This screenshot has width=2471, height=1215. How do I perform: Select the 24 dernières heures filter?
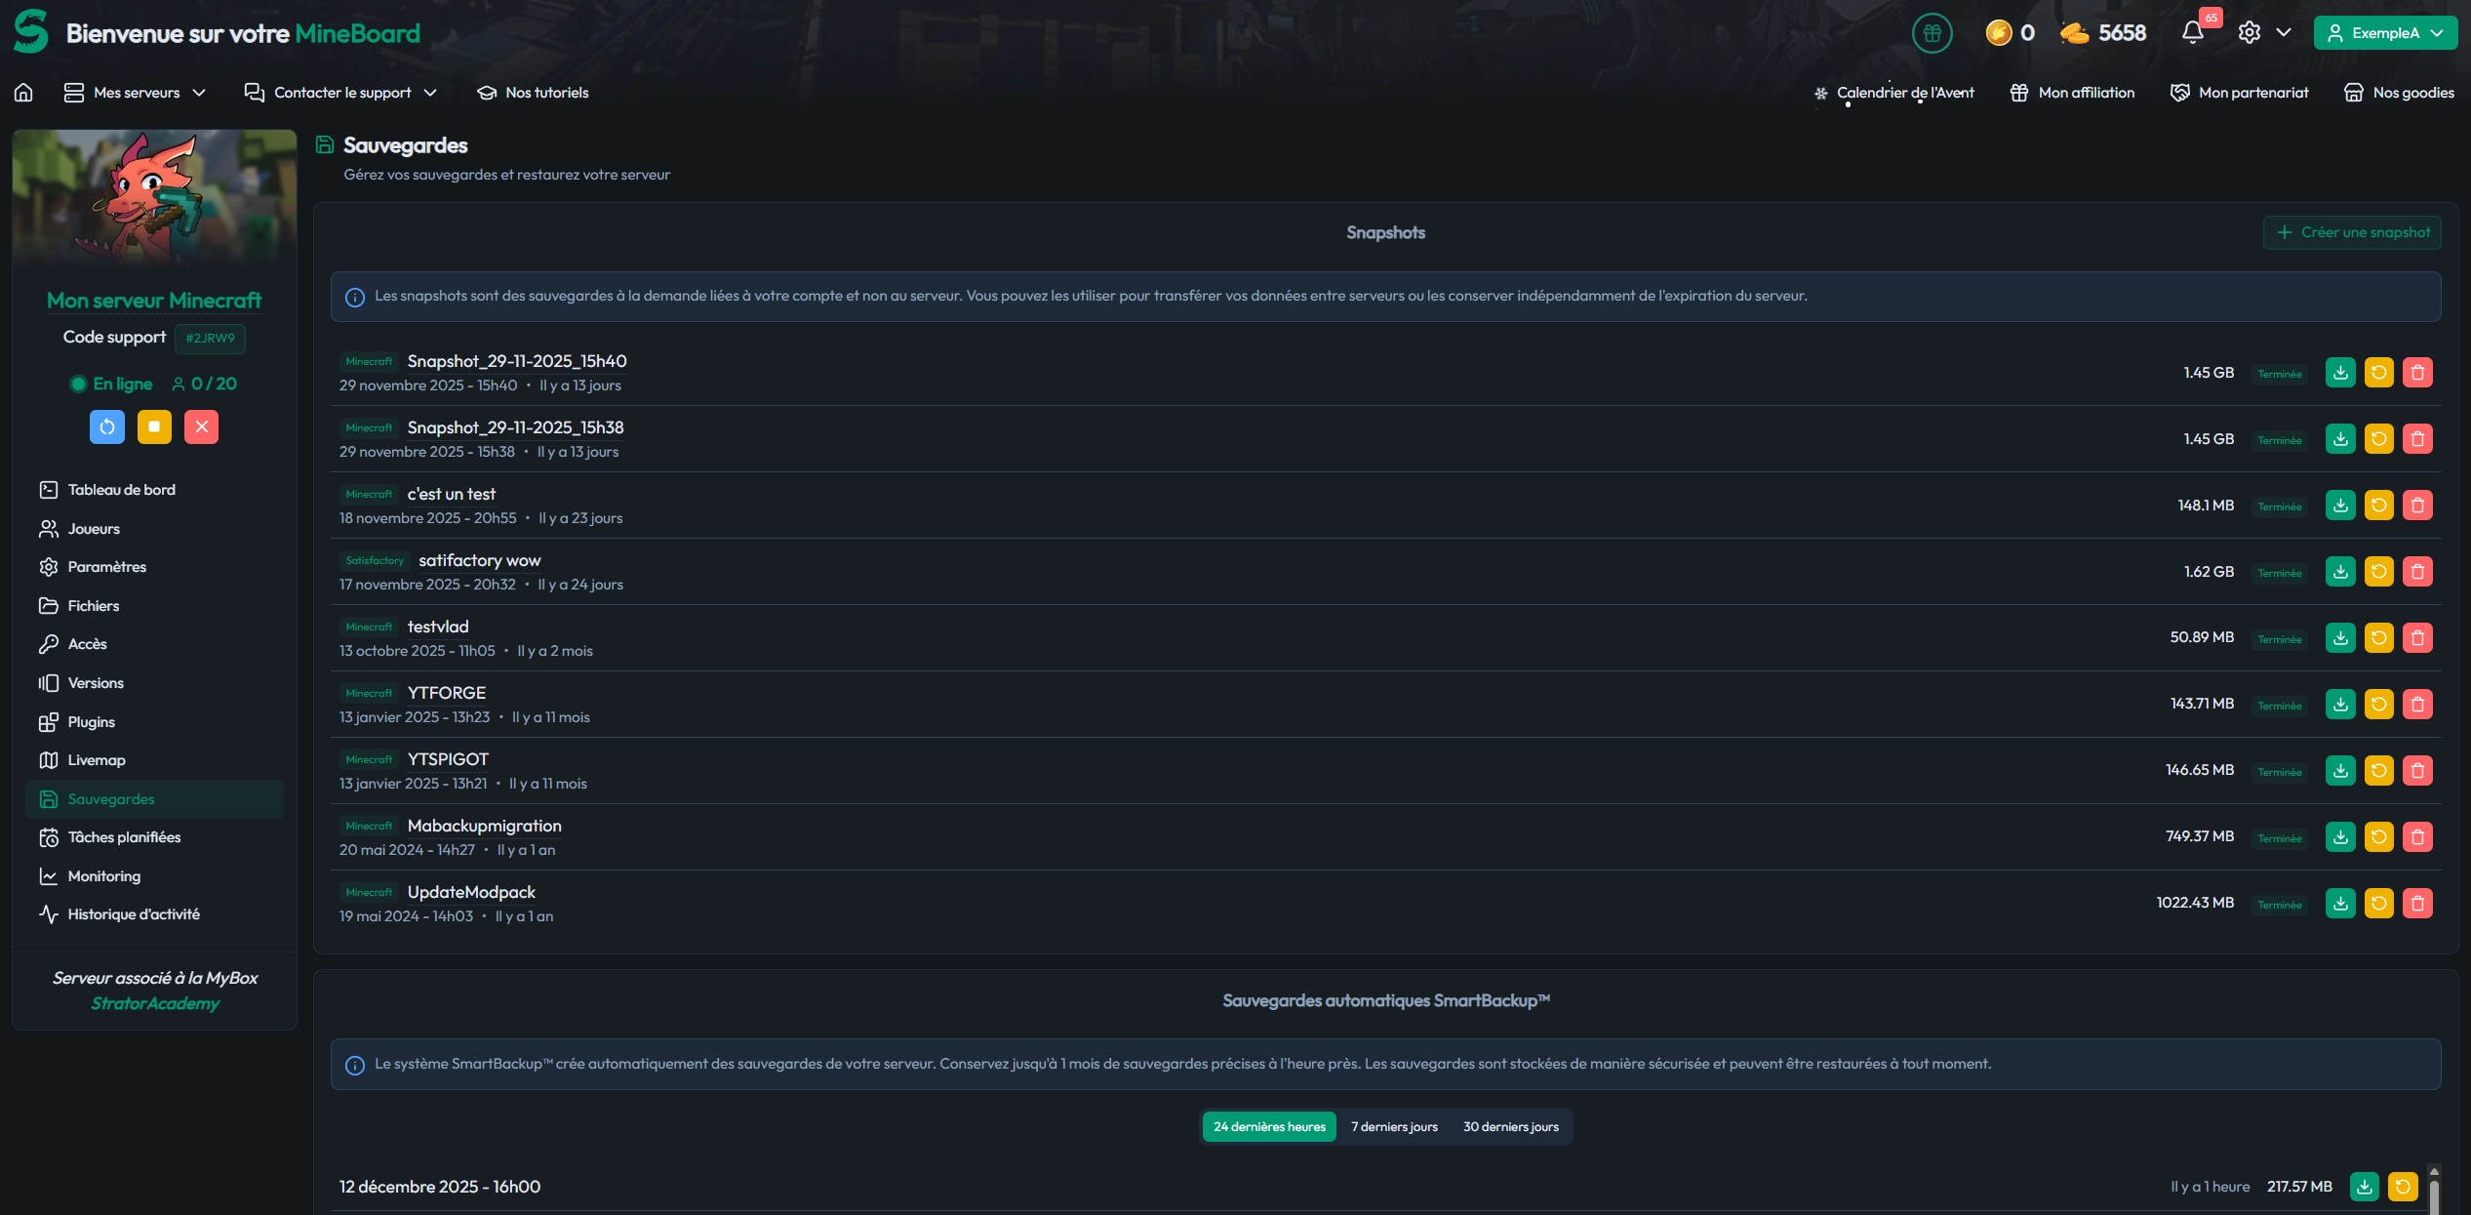point(1269,1127)
